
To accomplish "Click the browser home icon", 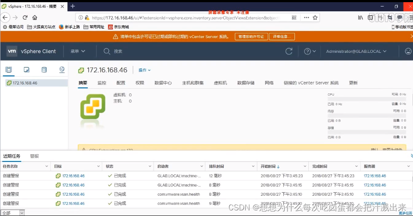I will [35, 18].
